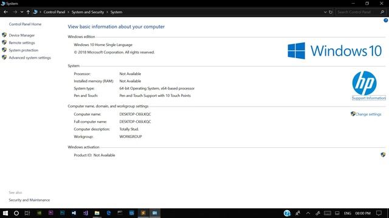Click the 08:00 PM clock
Image resolution: width=389 pixels, height=218 pixels.
pos(363,213)
